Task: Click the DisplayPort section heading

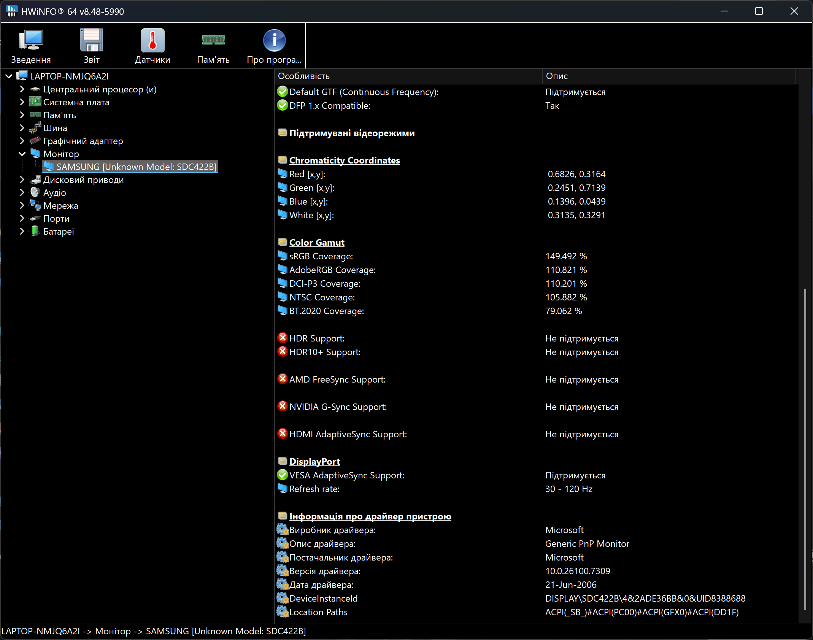Action: point(314,462)
